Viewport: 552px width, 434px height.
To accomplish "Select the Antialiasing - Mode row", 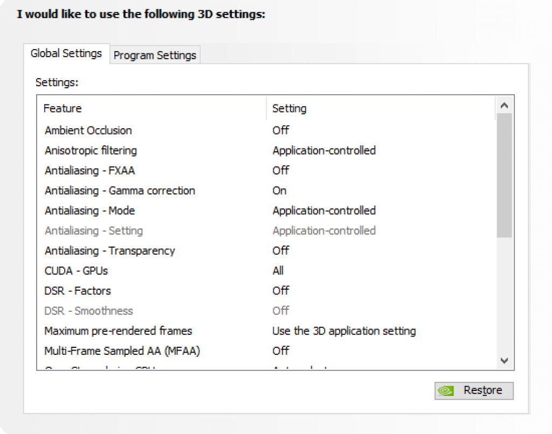I will tap(89, 211).
